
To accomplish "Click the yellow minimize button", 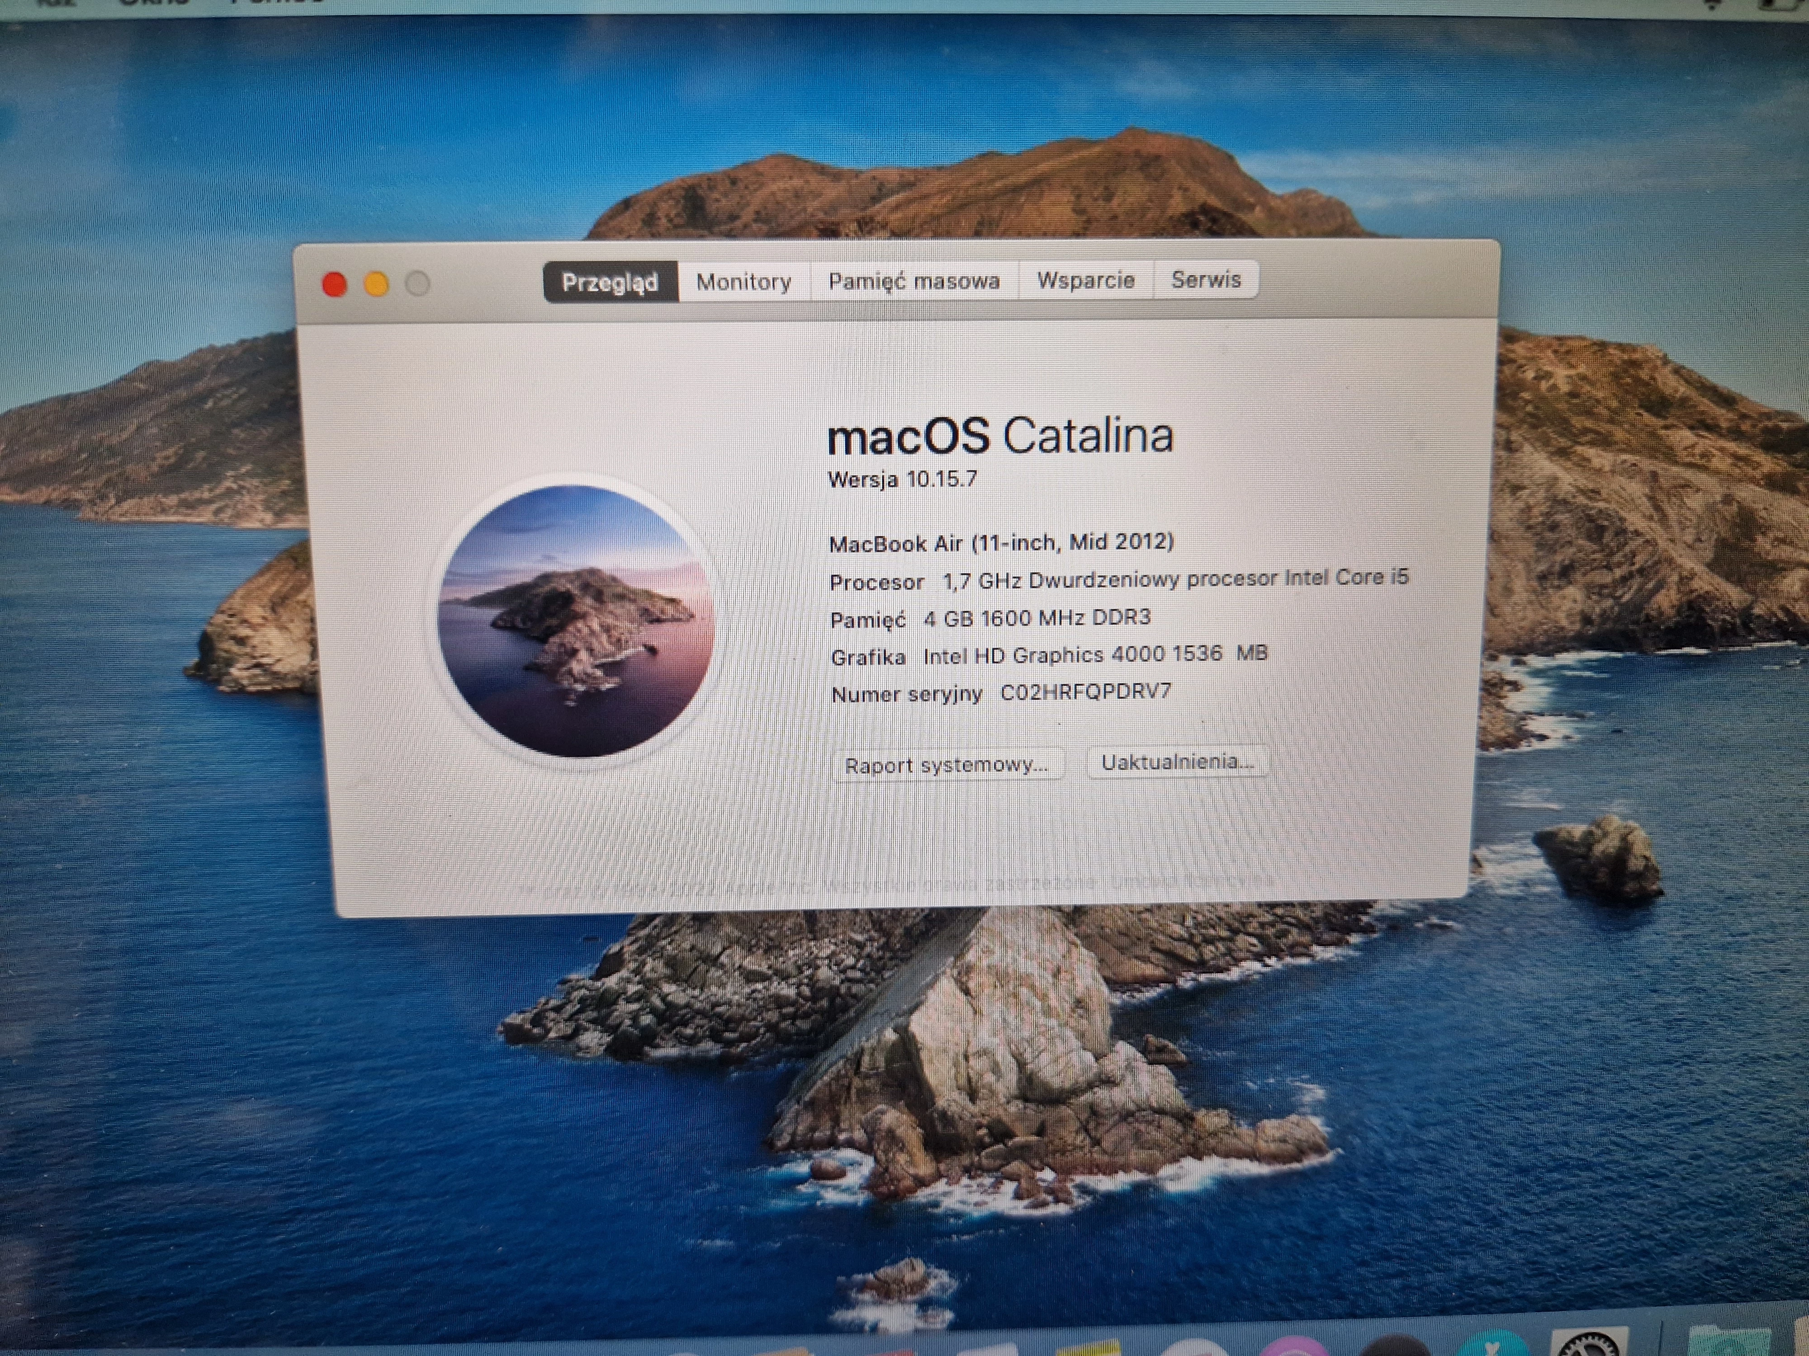I will point(376,283).
